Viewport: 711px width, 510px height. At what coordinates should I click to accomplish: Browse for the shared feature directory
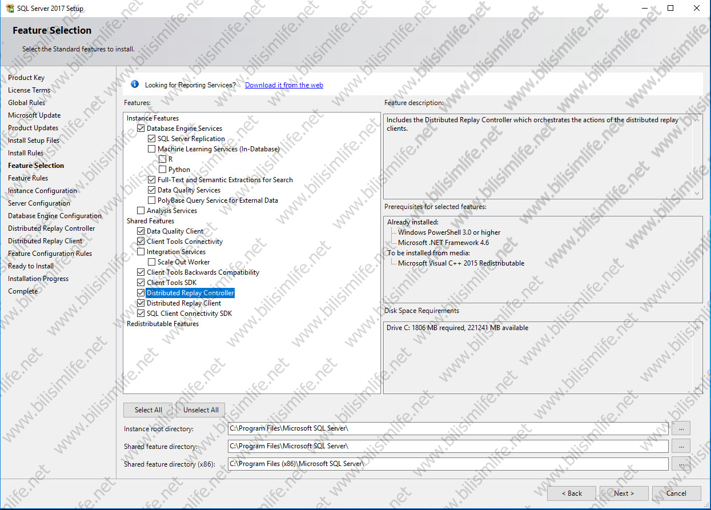tap(681, 446)
